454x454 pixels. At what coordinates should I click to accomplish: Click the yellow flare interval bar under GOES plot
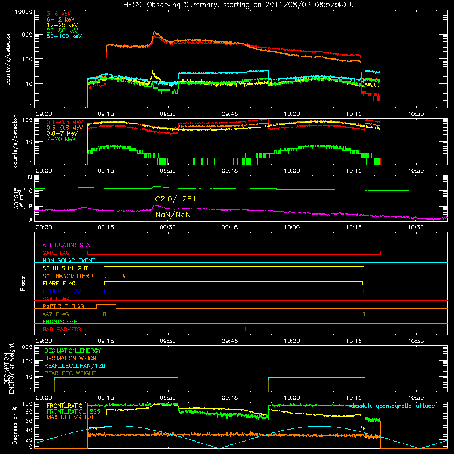[x=153, y=222]
